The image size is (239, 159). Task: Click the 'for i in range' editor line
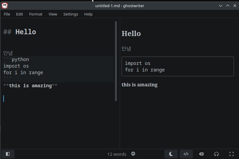click(x=23, y=72)
